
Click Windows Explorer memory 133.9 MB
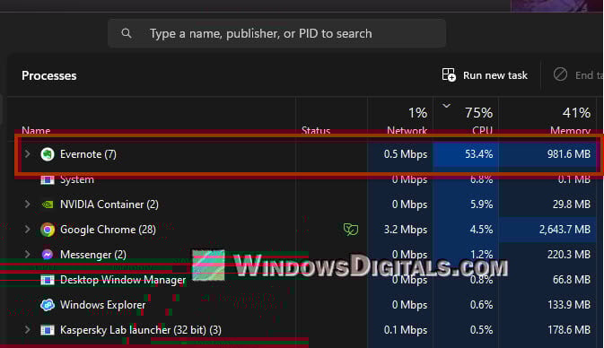569,305
